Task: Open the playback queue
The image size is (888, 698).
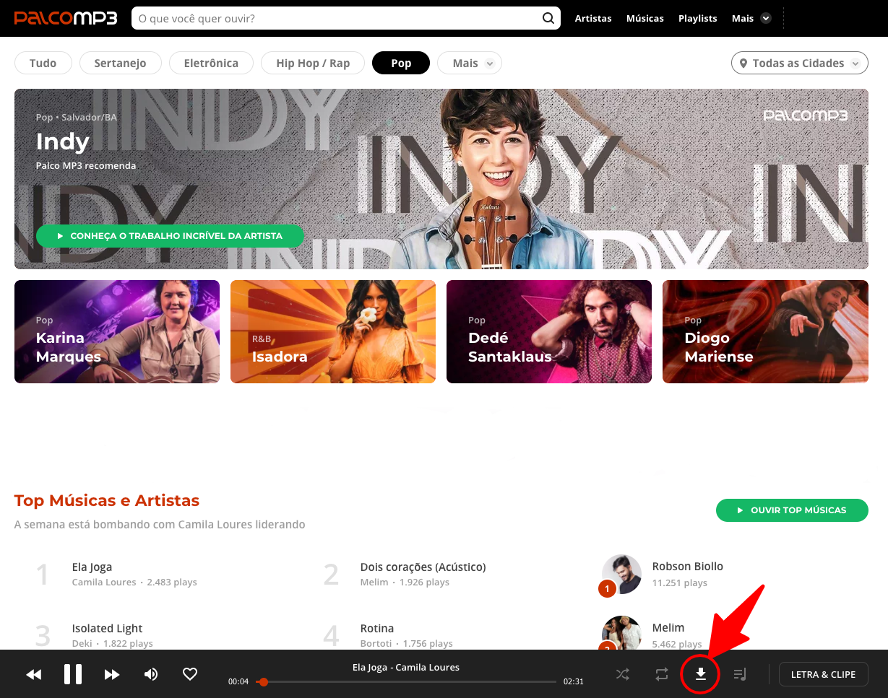Action: [739, 673]
